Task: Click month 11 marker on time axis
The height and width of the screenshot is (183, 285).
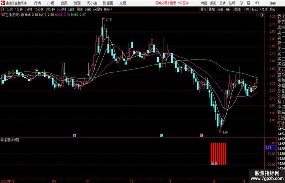Action: 88,181
